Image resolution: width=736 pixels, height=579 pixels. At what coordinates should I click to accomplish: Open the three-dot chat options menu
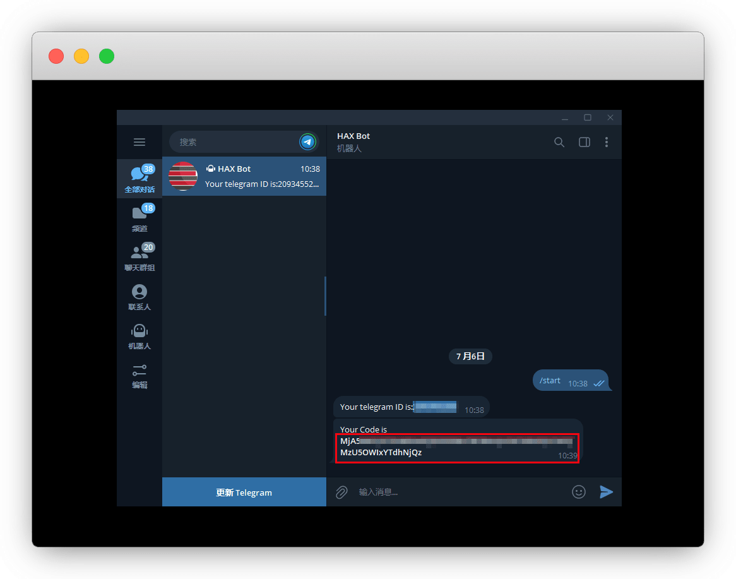click(x=607, y=142)
